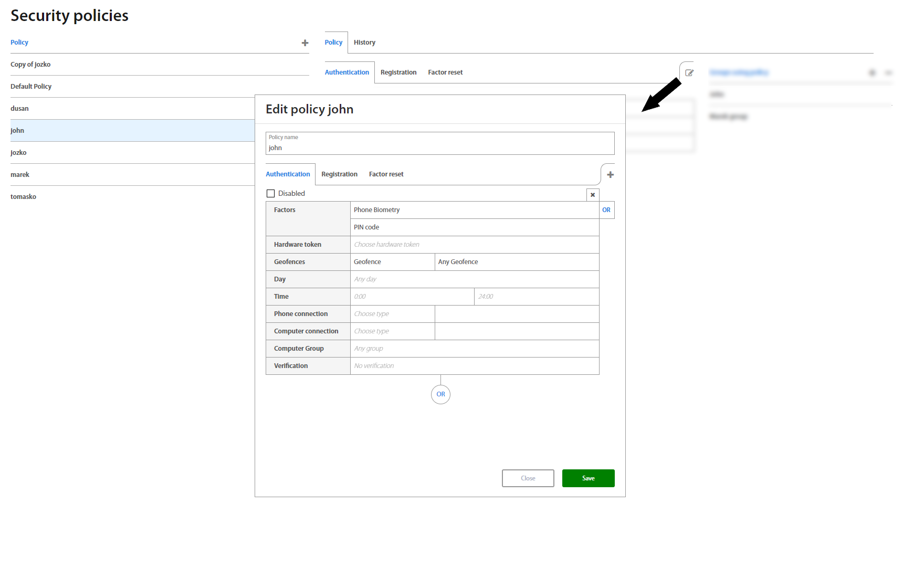Open the Day selection dropdown
The height and width of the screenshot is (567, 903).
pos(474,279)
